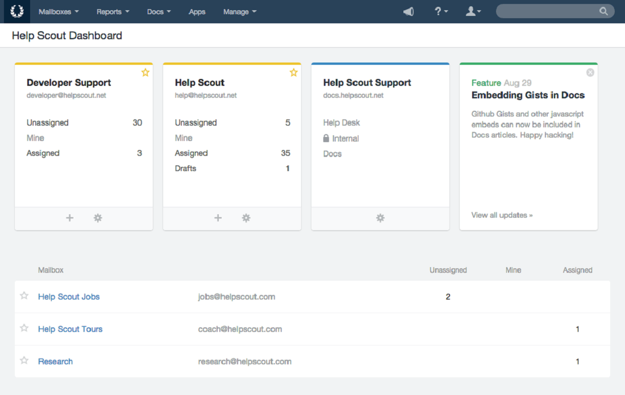Open the Help Scout Tours mailbox

pyautogui.click(x=70, y=329)
